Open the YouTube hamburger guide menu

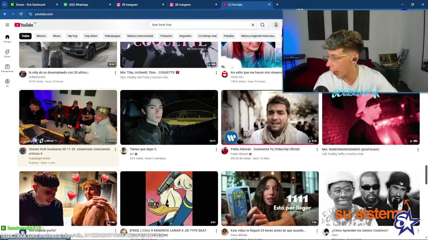point(7,25)
